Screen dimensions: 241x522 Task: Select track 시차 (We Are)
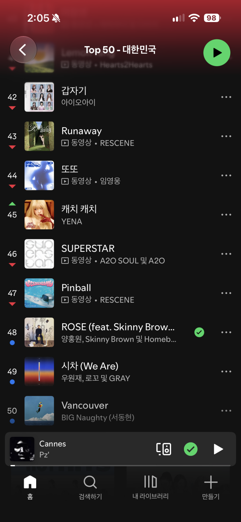(120, 371)
